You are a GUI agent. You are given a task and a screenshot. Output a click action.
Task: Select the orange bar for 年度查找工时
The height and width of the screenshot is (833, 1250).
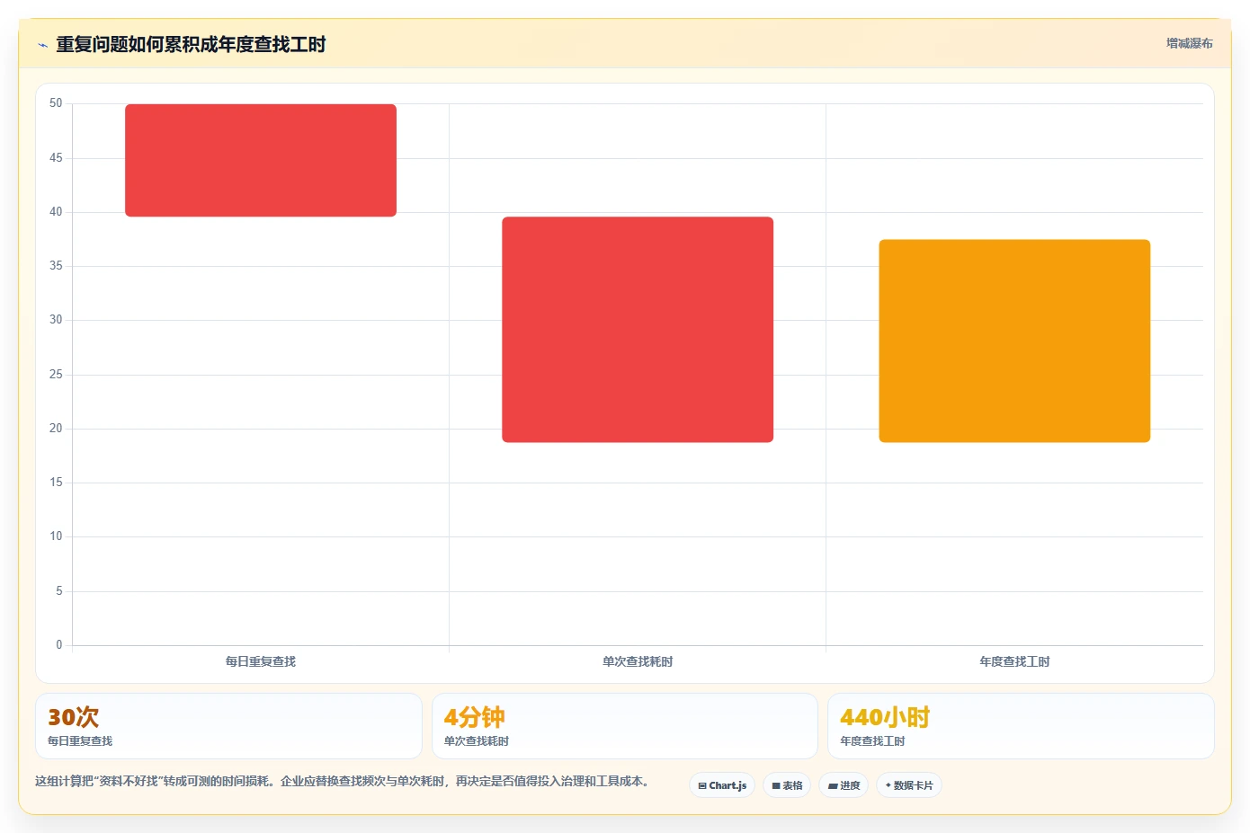click(1014, 341)
